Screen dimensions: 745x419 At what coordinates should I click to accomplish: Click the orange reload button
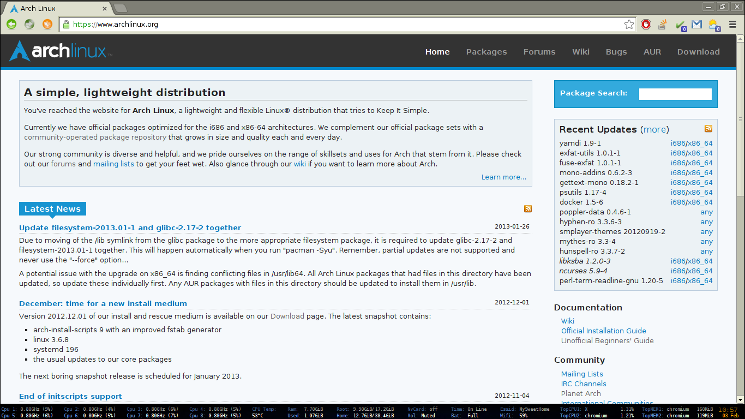(x=47, y=24)
